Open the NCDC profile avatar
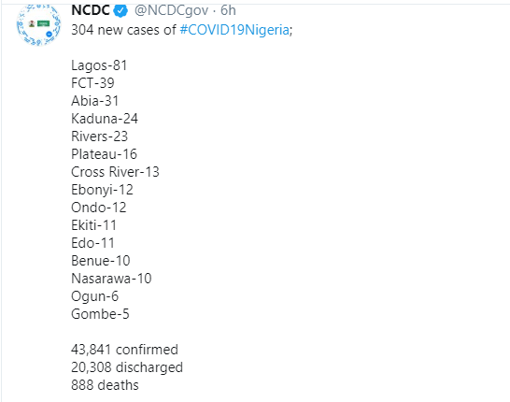The image size is (510, 402). (x=38, y=24)
